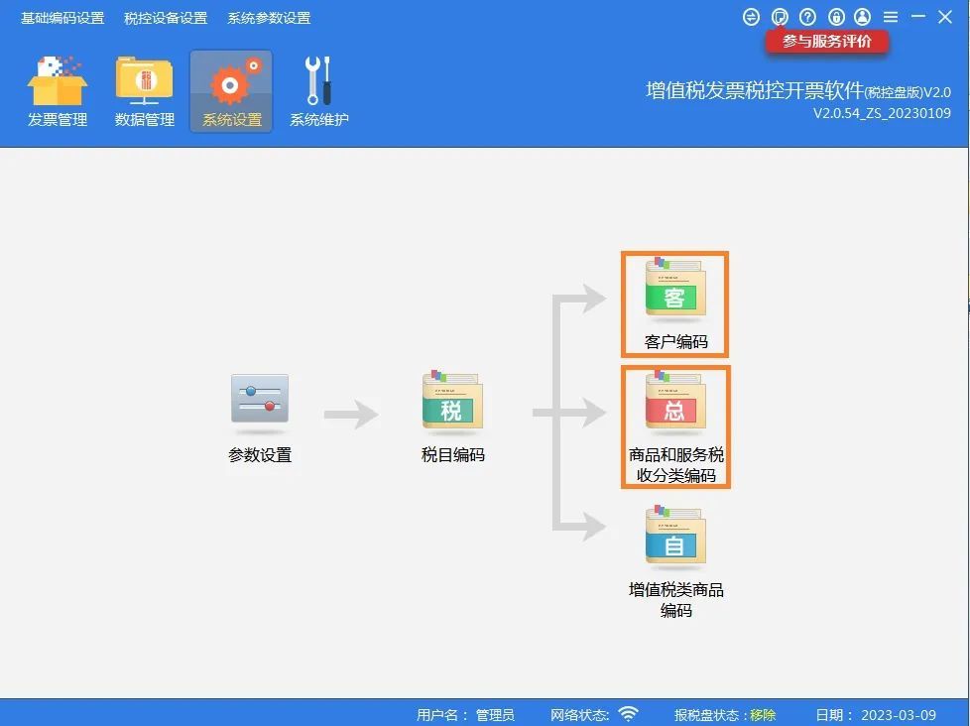Viewport: 970px width, 726px height.
Task: Click the 报税盘状态 移除 status text
Action: coord(724,715)
